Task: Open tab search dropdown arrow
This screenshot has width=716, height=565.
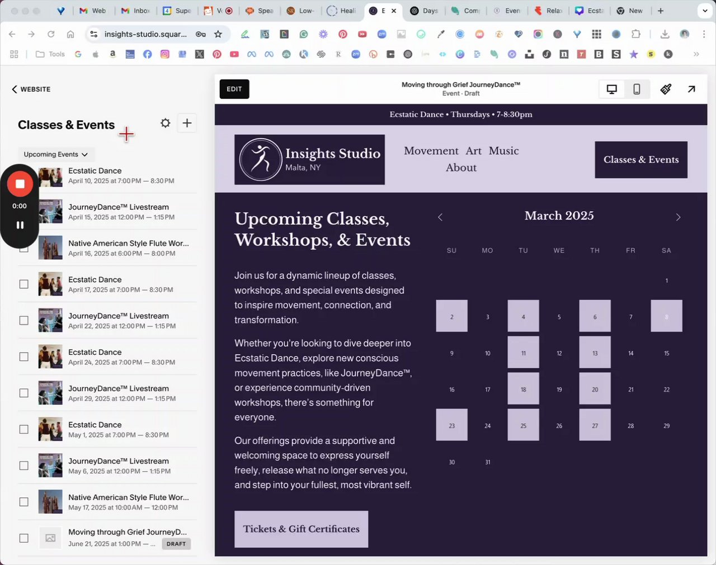Action: [704, 11]
